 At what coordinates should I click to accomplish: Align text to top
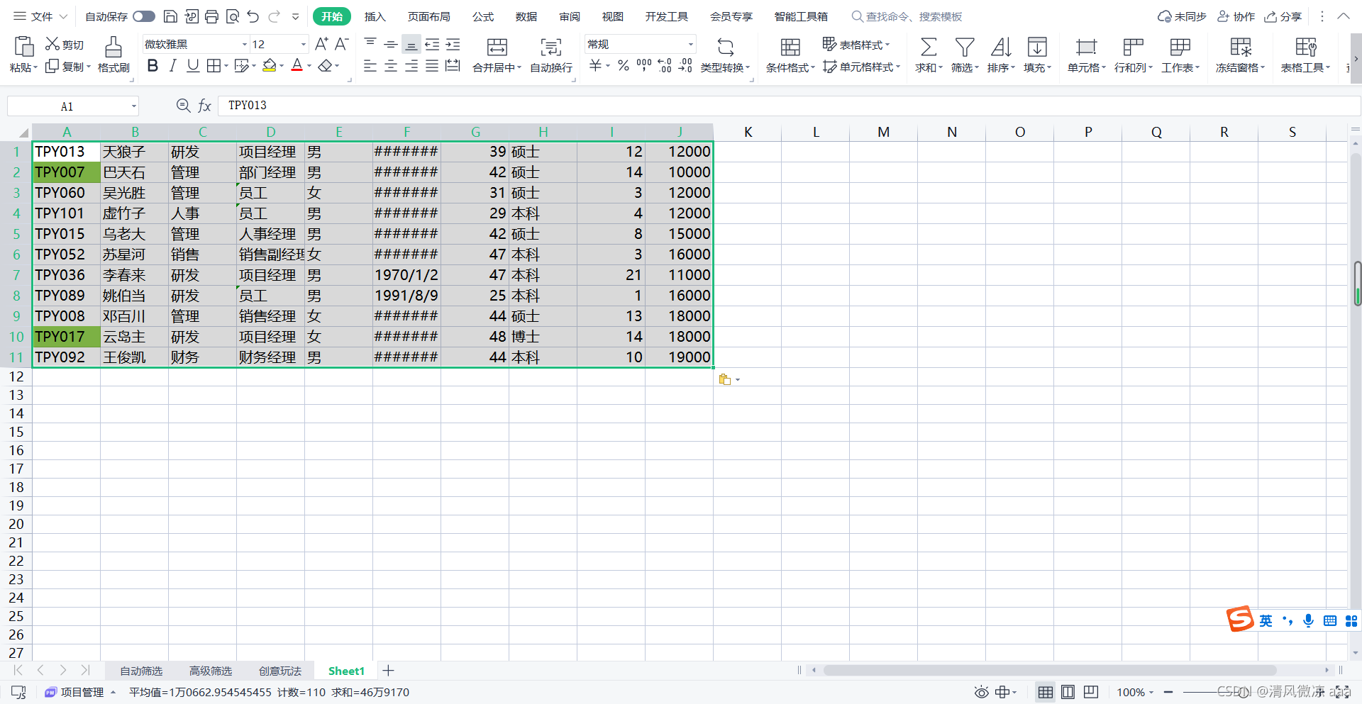coord(370,44)
